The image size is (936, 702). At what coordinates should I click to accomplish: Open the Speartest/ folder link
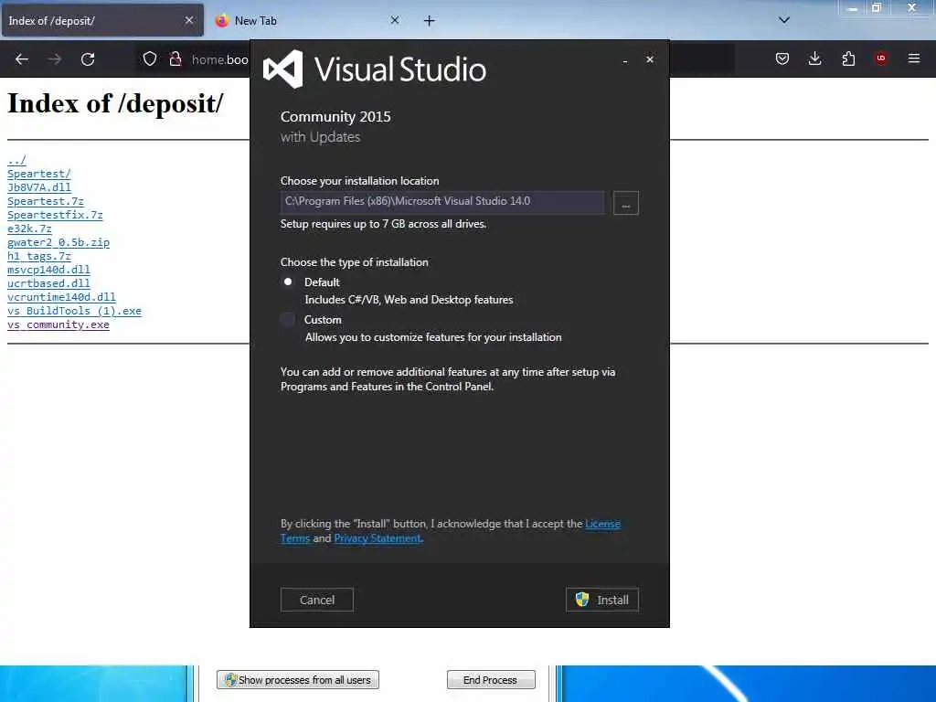[x=39, y=174]
